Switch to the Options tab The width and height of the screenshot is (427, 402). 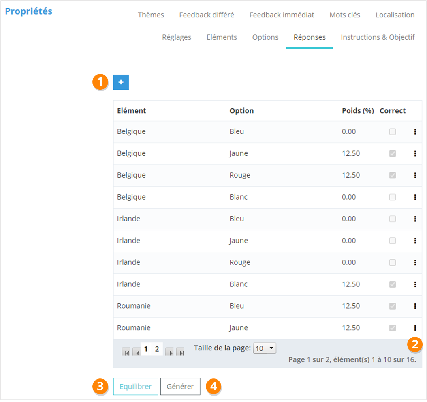265,37
